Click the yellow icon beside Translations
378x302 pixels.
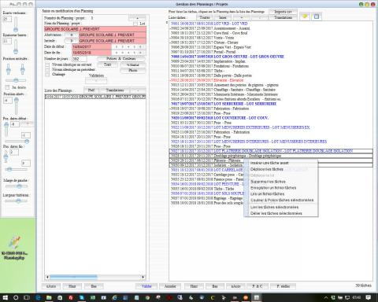point(305,17)
